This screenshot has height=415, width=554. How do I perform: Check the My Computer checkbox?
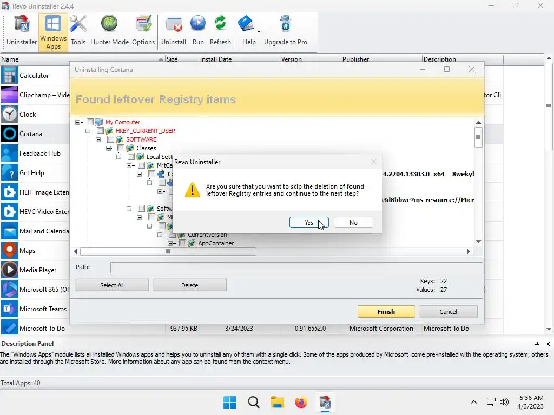click(x=90, y=122)
